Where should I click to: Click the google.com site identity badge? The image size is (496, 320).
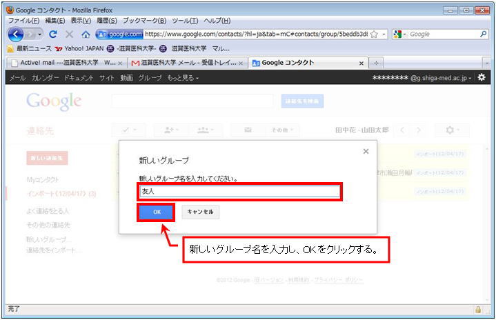point(119,34)
